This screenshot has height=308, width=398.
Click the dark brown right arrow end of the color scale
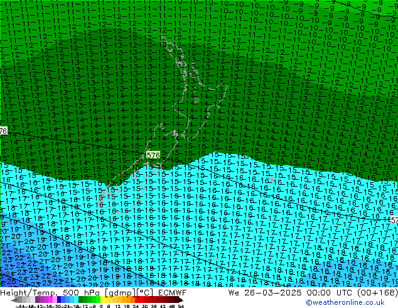click(x=181, y=300)
